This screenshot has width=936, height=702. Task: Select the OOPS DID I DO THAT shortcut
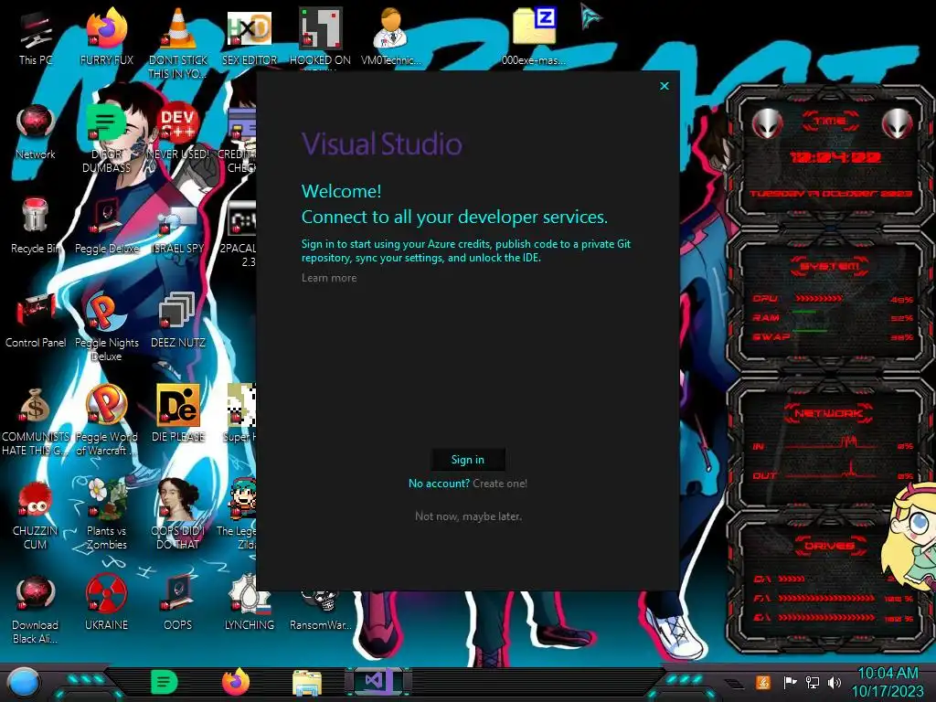178,515
